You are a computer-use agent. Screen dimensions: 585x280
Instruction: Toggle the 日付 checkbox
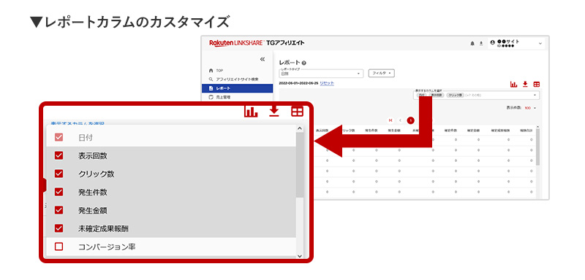[58, 137]
